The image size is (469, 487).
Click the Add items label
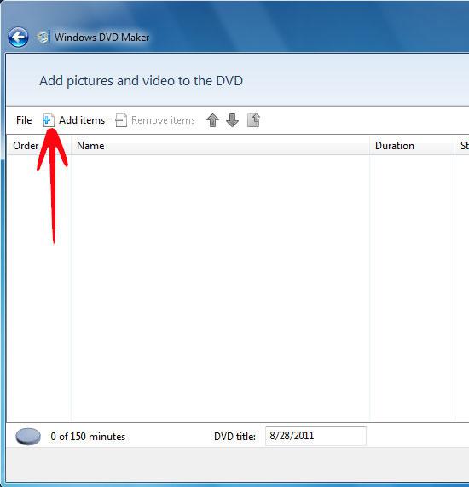point(82,120)
